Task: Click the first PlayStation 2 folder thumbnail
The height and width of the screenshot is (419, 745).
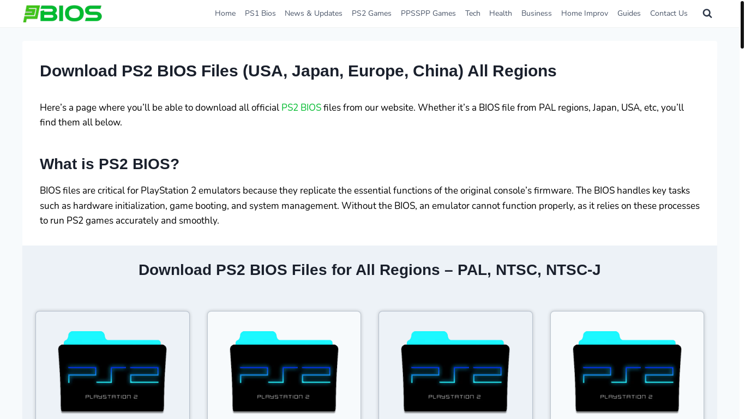Action: coord(112,372)
